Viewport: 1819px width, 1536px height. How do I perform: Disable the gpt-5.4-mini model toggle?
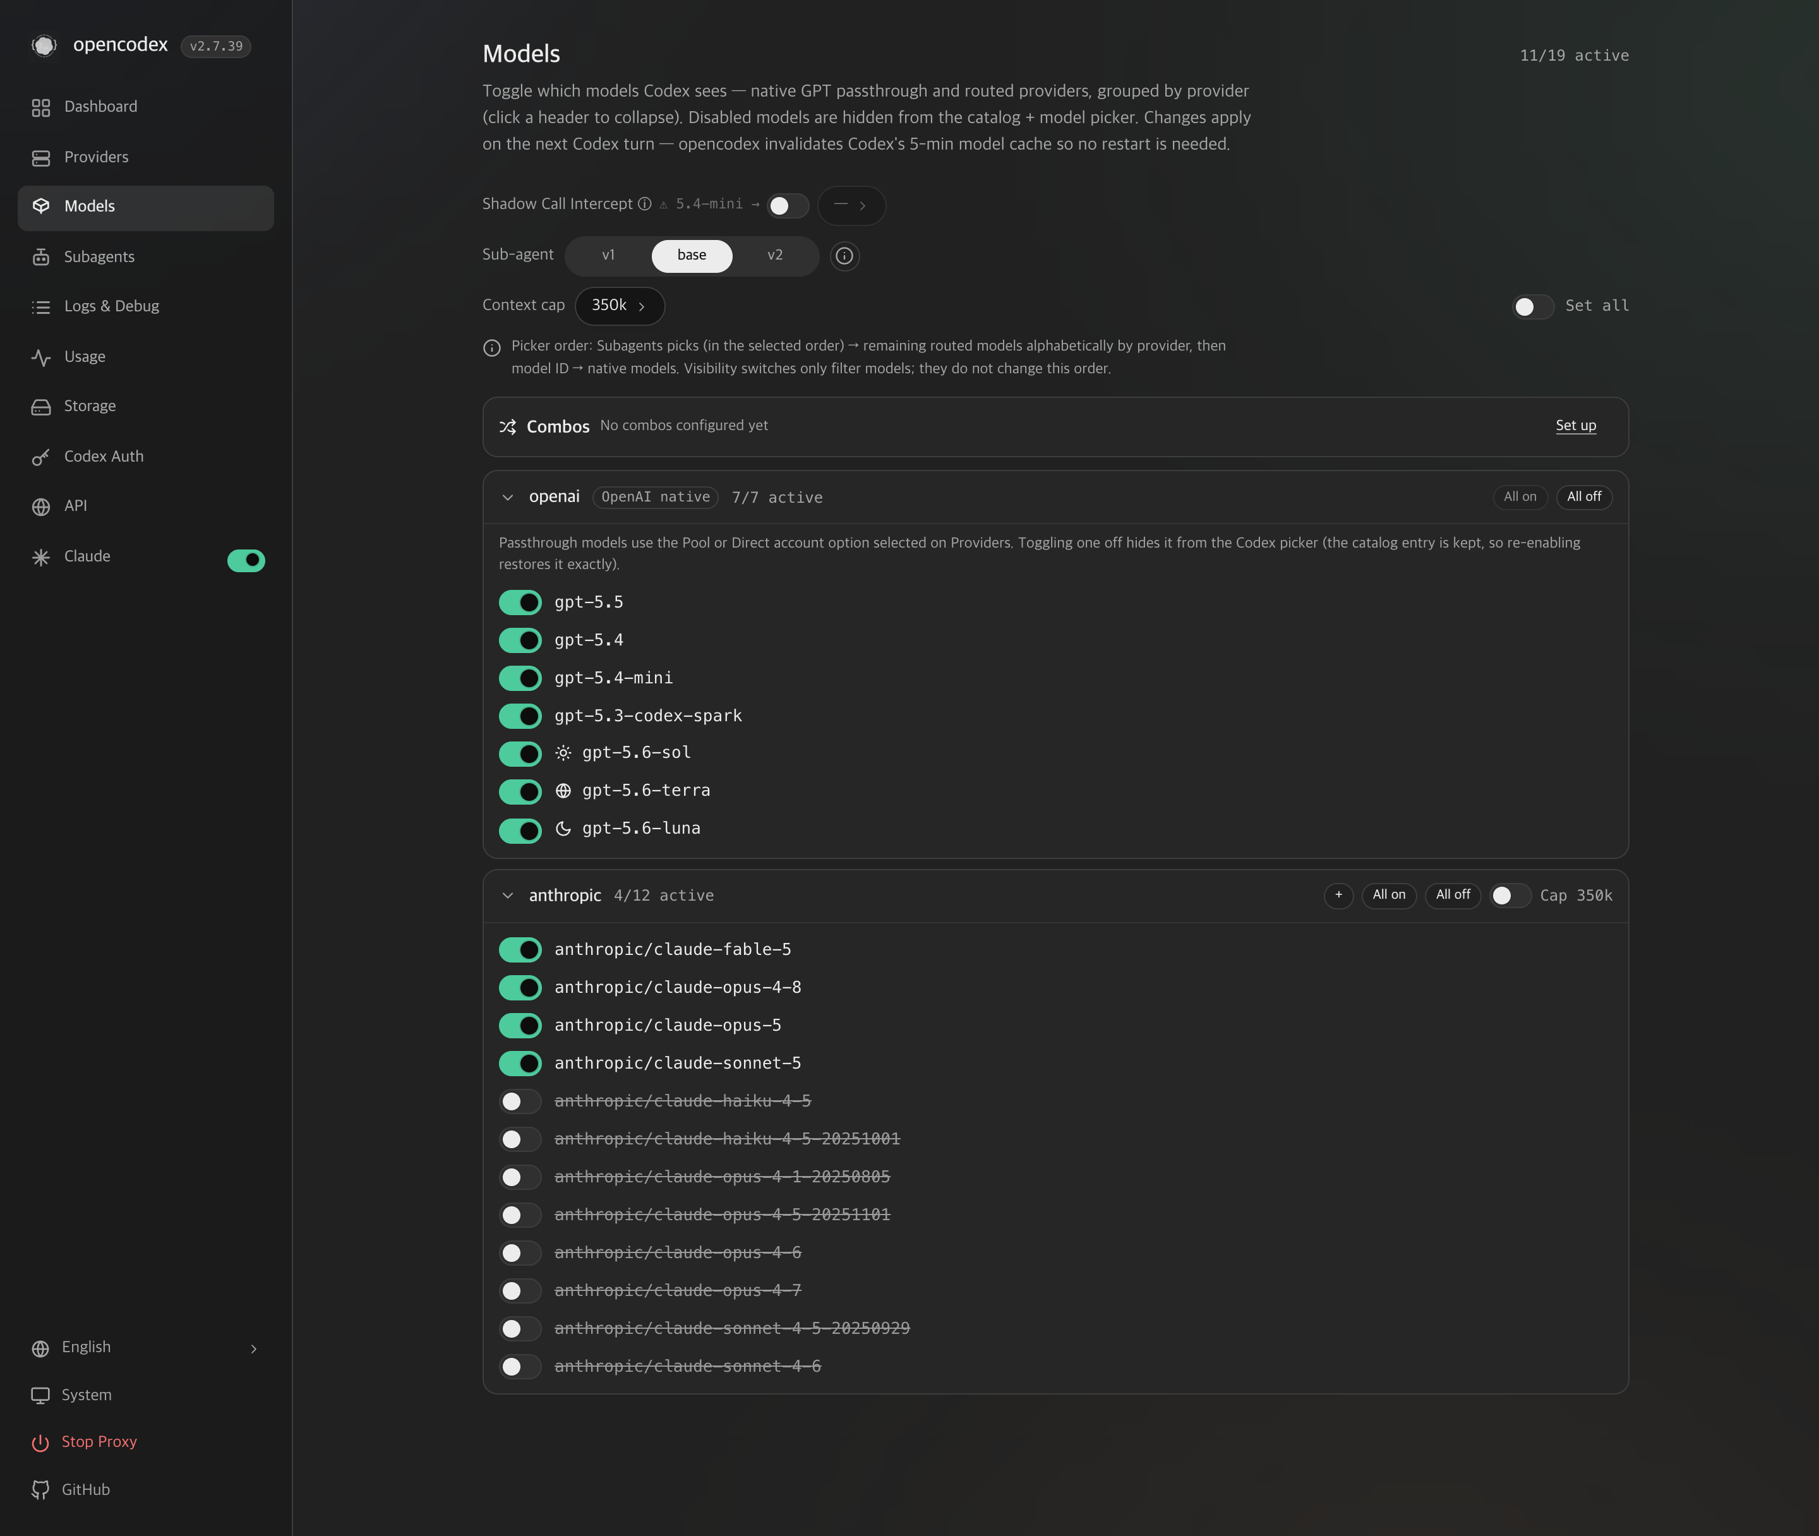520,678
